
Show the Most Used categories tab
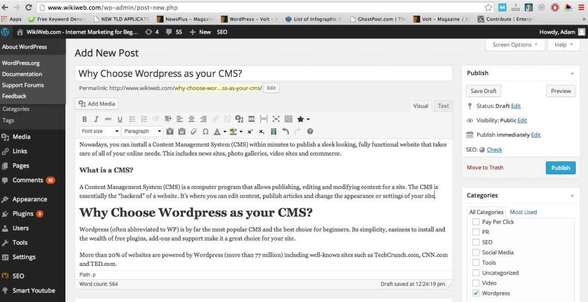pos(523,212)
